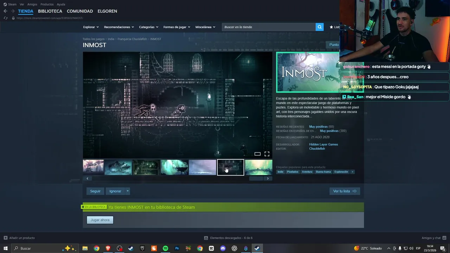
Task: Open CapCut from taskbar
Action: point(211,248)
